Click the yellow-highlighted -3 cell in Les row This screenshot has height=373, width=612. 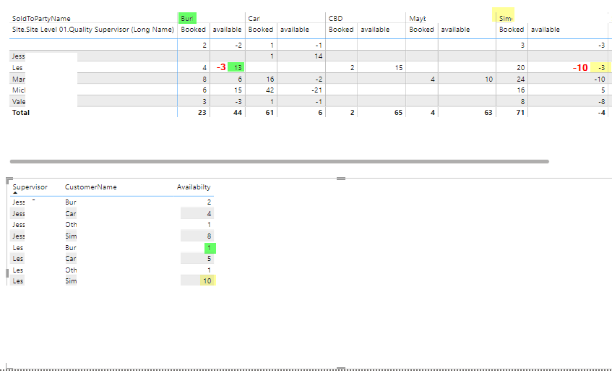tap(601, 67)
